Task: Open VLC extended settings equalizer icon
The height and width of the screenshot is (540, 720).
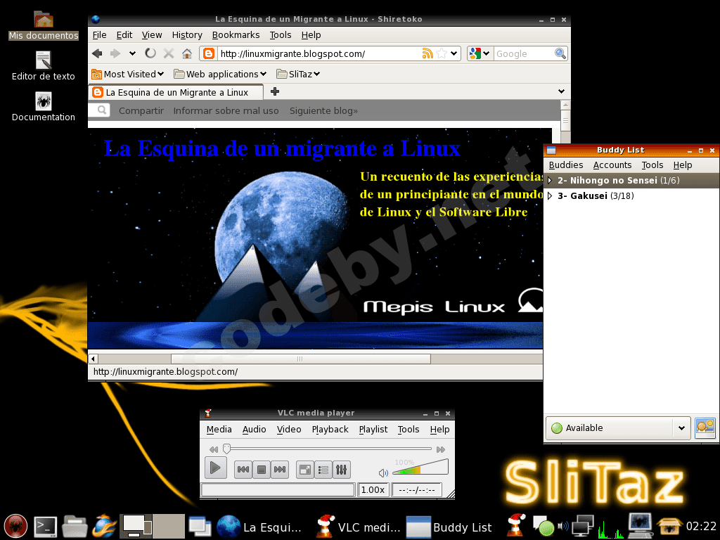Action: pyautogui.click(x=342, y=469)
